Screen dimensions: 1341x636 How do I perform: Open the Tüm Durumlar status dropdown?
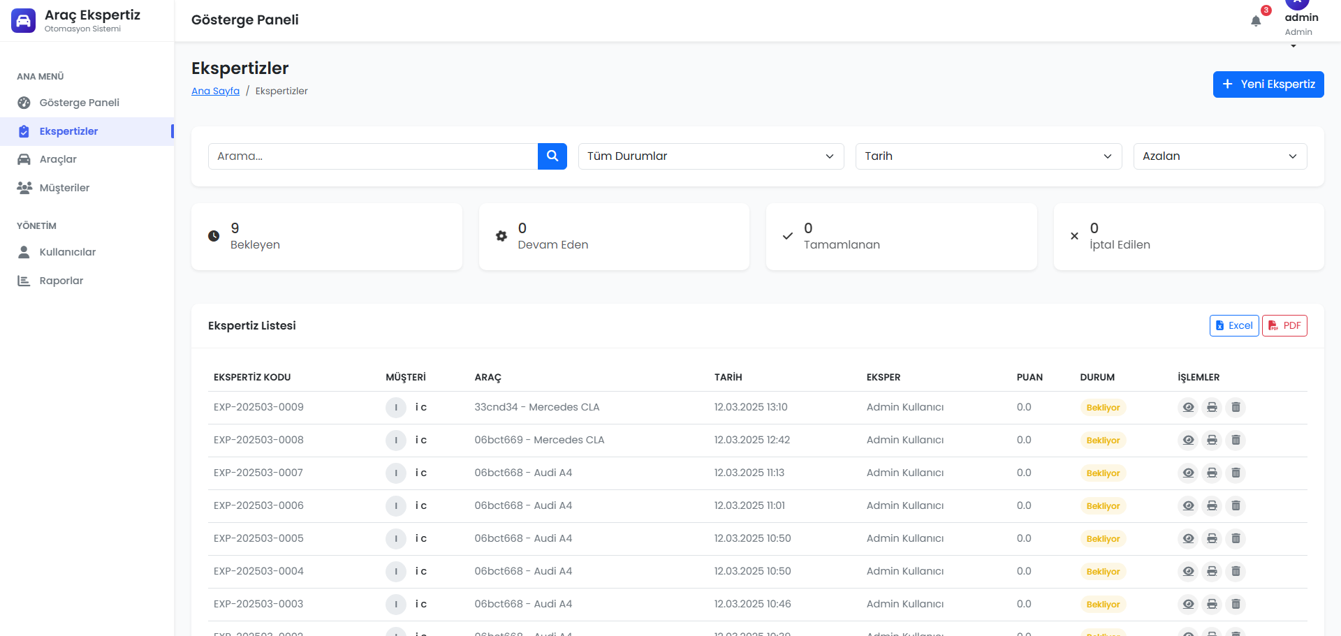tap(711, 156)
